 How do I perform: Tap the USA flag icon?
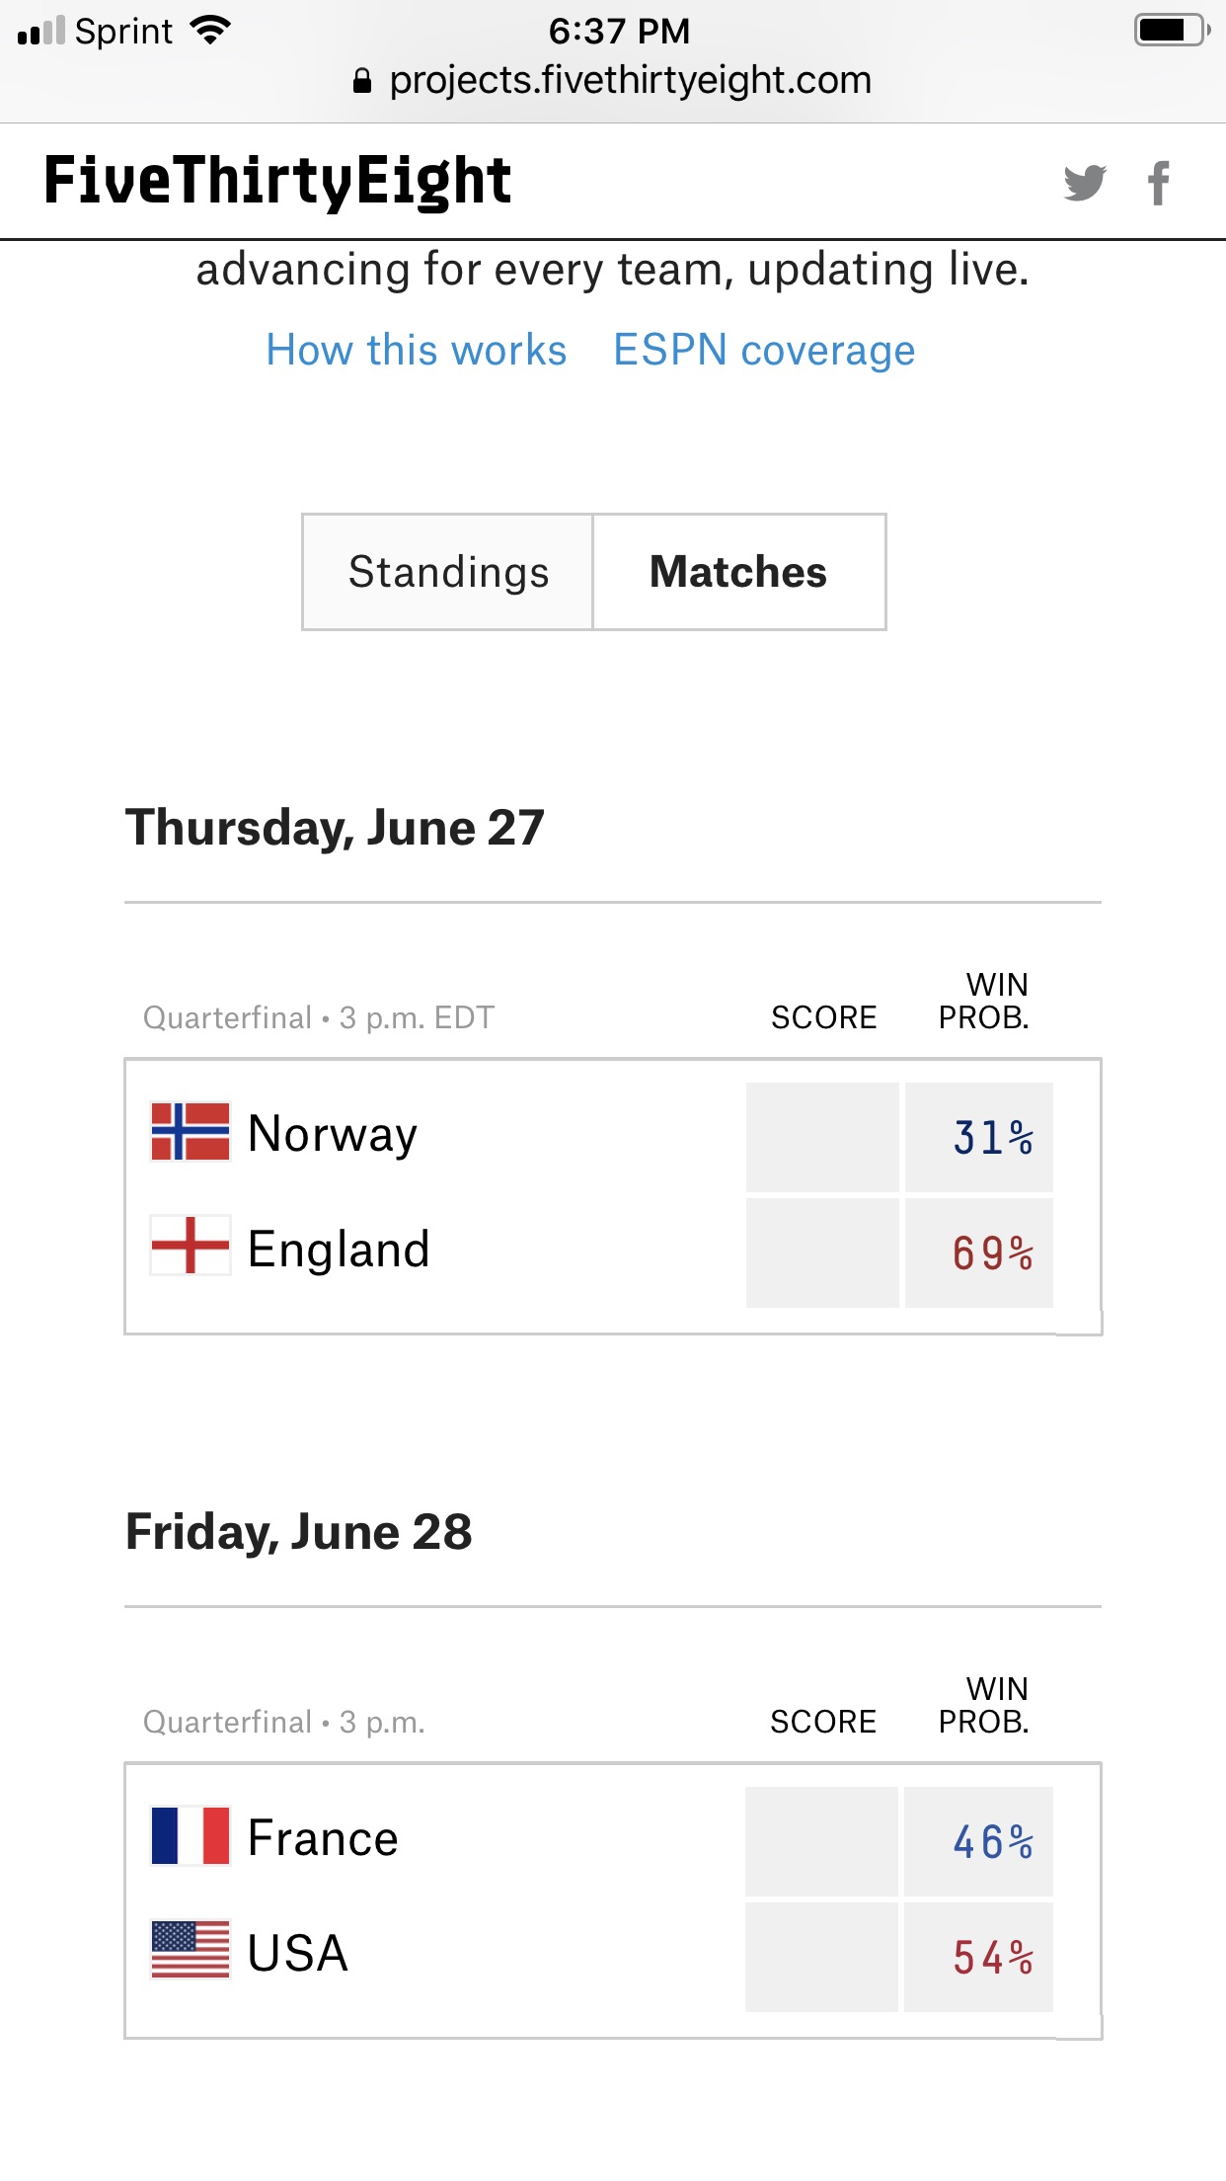point(191,1950)
